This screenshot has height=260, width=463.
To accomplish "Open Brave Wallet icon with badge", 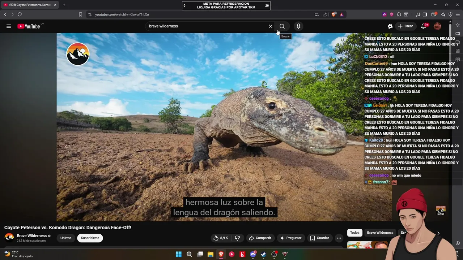I will [434, 14].
